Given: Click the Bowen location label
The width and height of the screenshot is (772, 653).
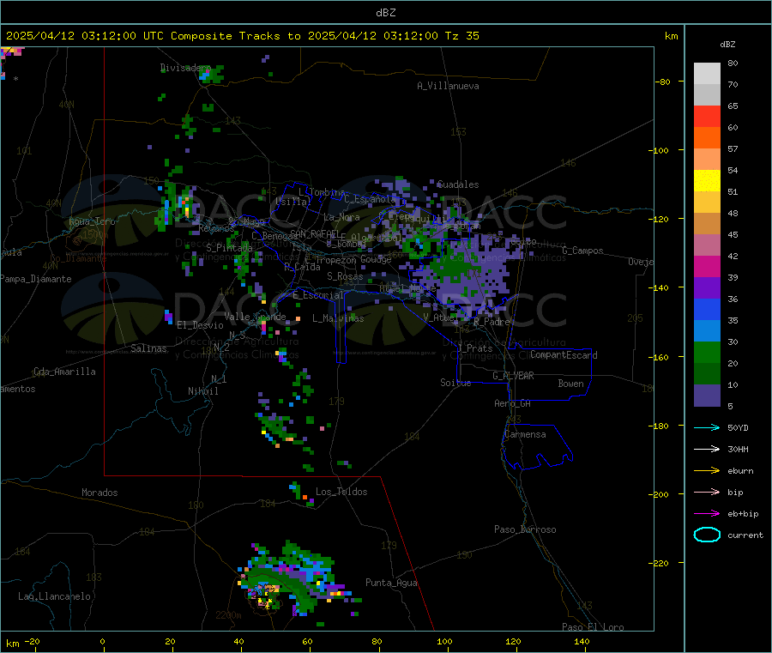Looking at the screenshot, I should 570,384.
